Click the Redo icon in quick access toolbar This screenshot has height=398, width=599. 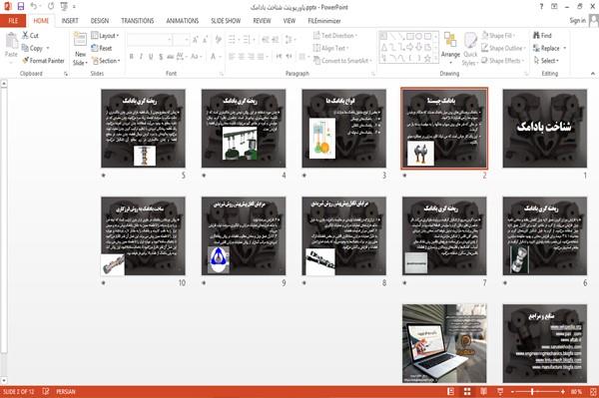[51, 7]
